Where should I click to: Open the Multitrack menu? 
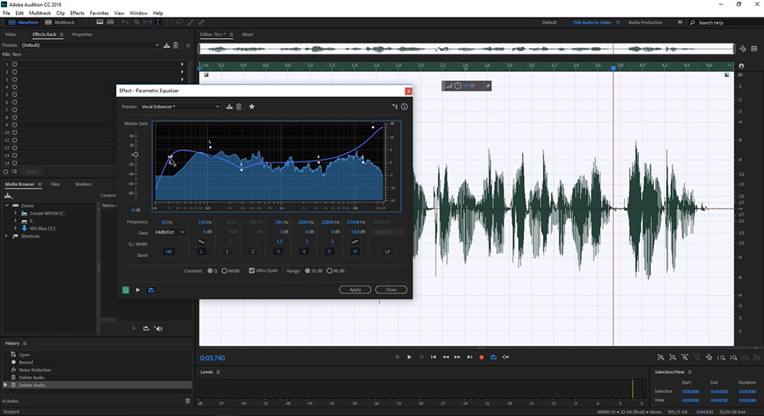tap(40, 13)
